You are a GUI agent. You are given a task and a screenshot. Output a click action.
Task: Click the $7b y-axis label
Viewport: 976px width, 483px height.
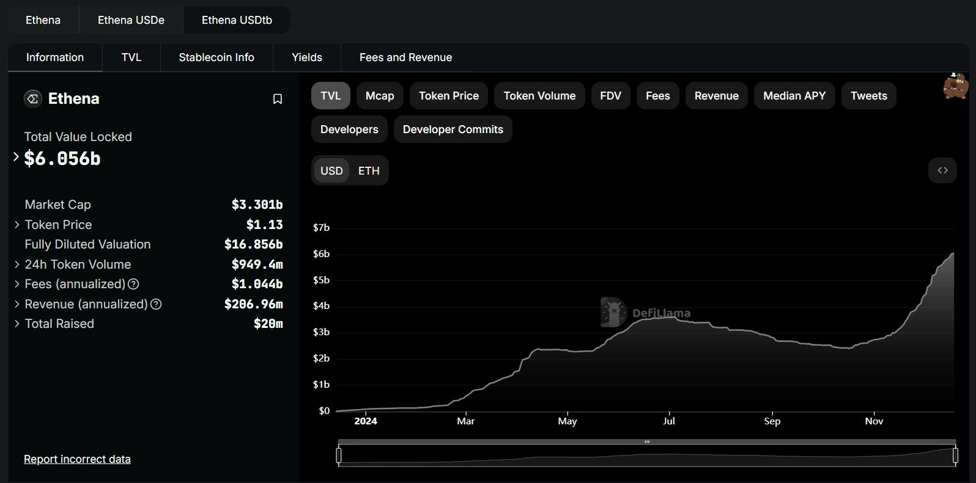(x=321, y=228)
